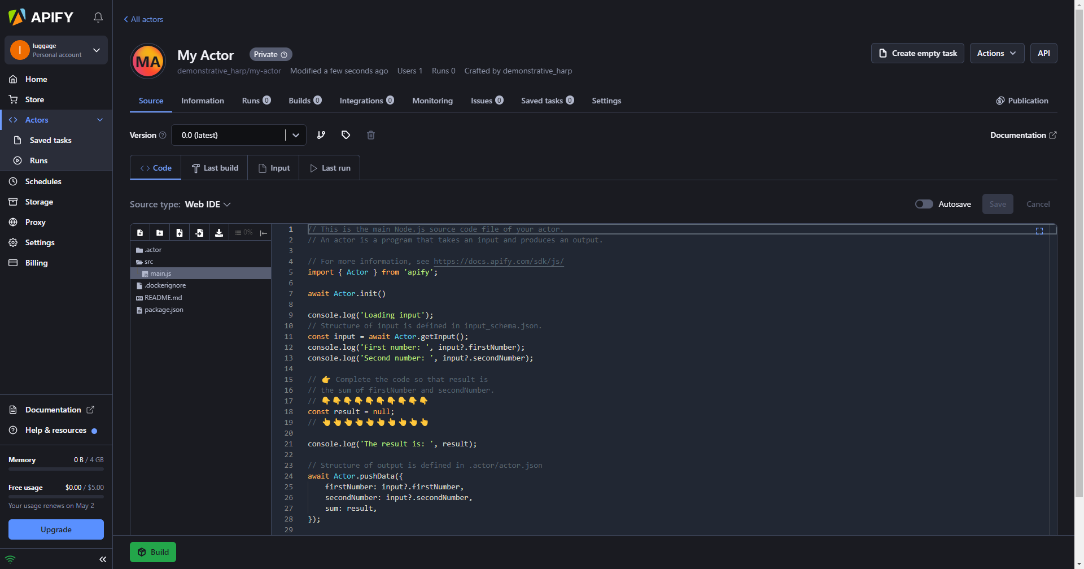Select main.js in file tree
Image resolution: width=1084 pixels, height=569 pixels.
[x=200, y=273]
